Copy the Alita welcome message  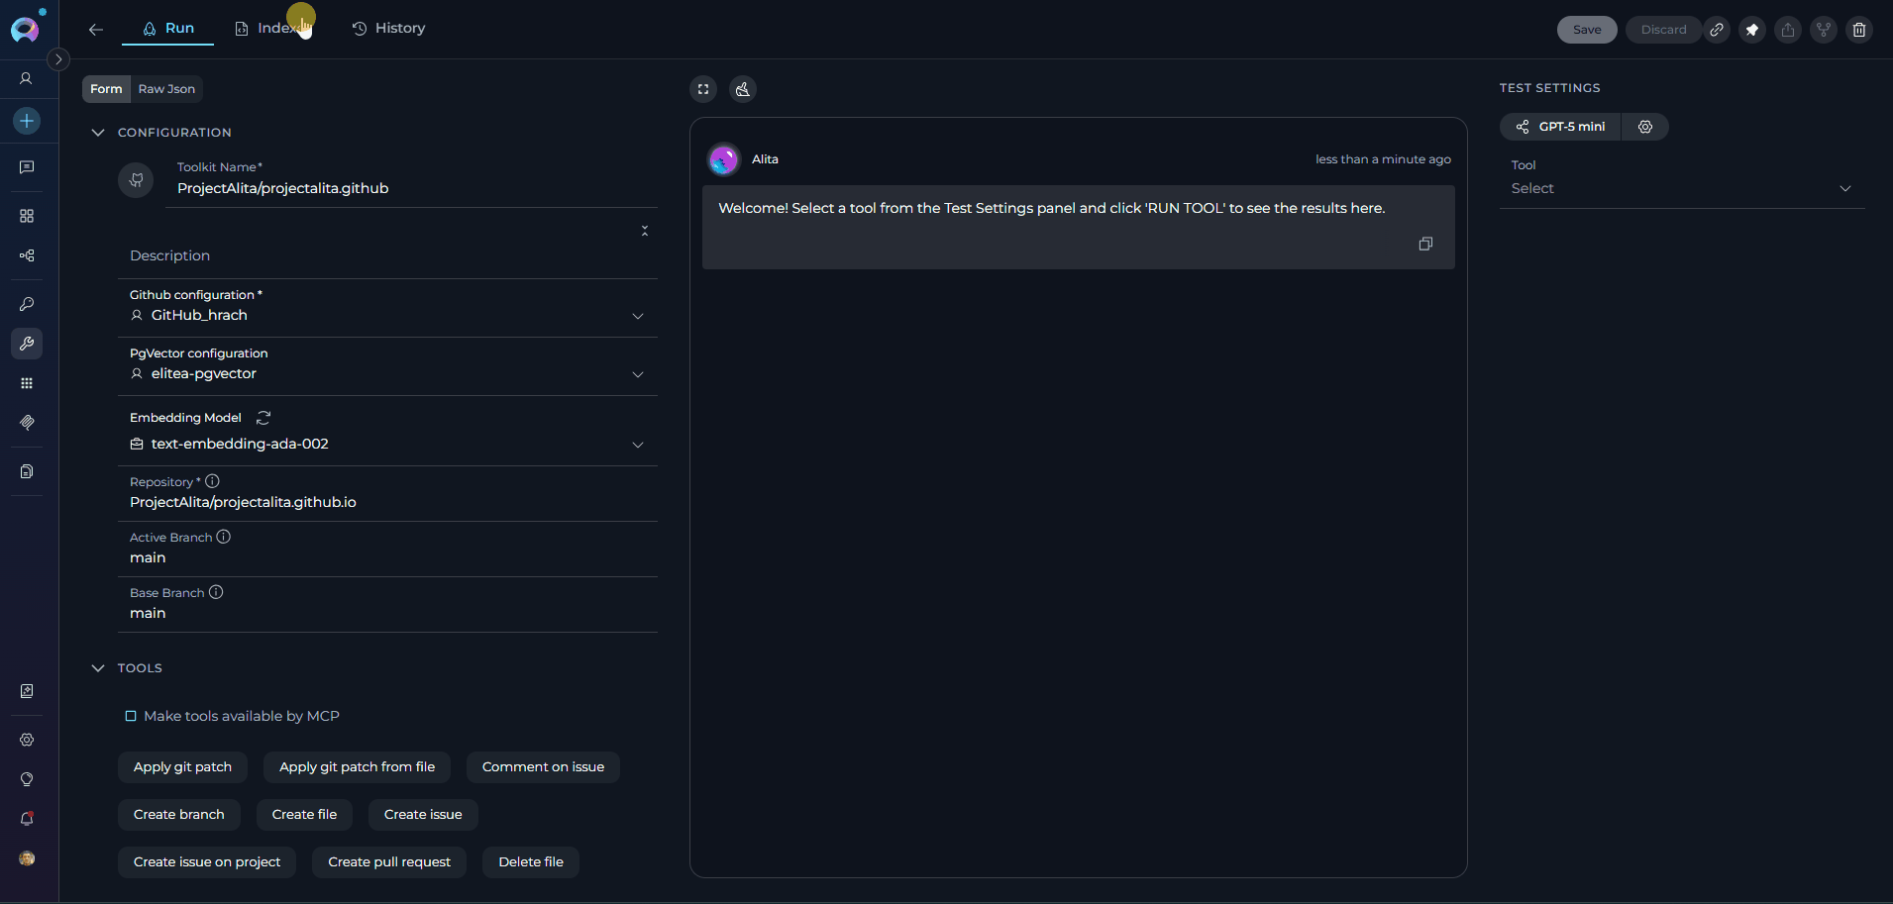[1425, 244]
